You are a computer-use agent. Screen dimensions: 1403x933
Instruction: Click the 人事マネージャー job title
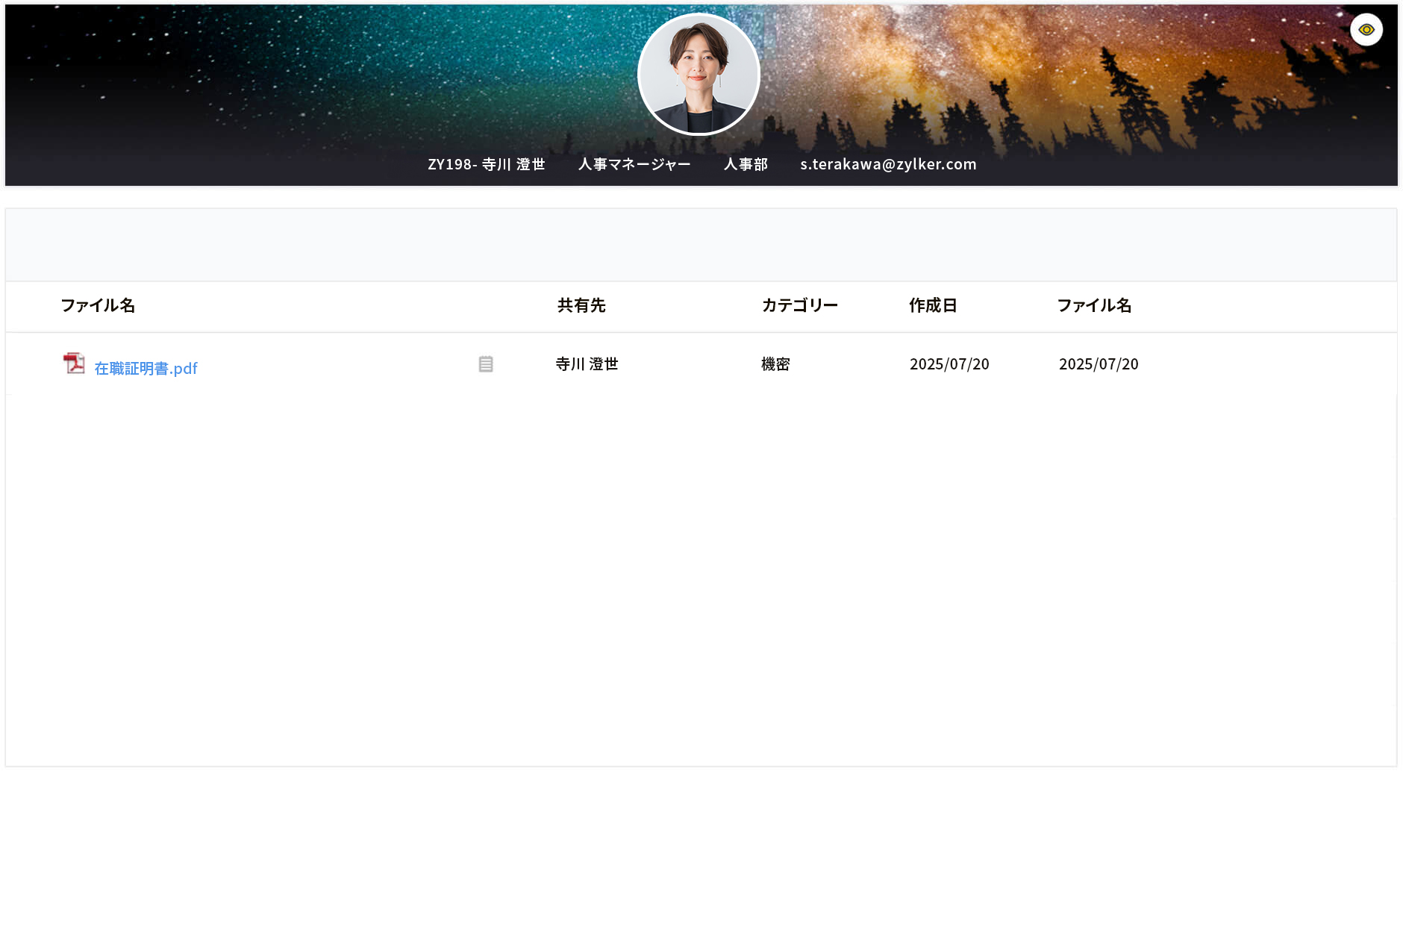[635, 164]
